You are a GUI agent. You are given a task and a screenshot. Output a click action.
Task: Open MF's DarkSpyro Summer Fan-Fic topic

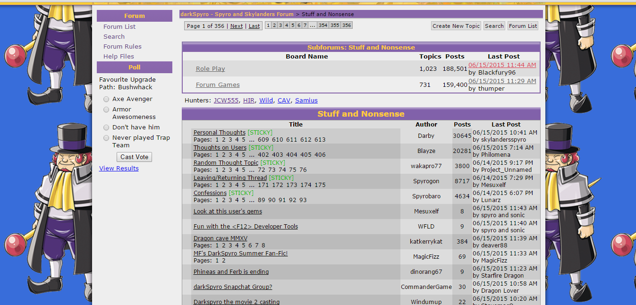240,254
